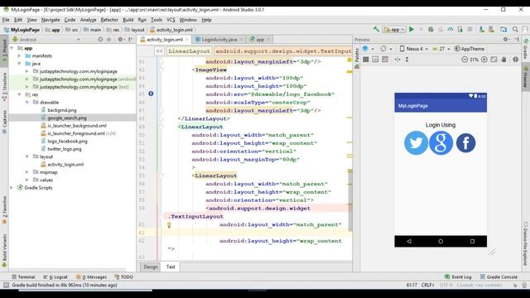This screenshot has height=298, width=530.
Task: Expand the Gradle Scripts node
Action: [x=12, y=188]
